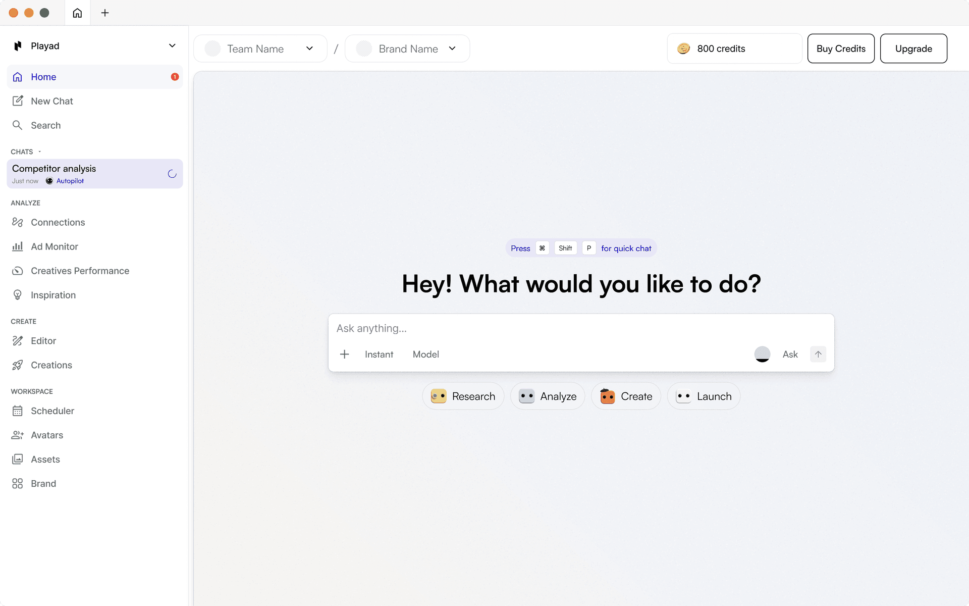Click the red notification badge on Home
The width and height of the screenshot is (969, 606).
175,77
